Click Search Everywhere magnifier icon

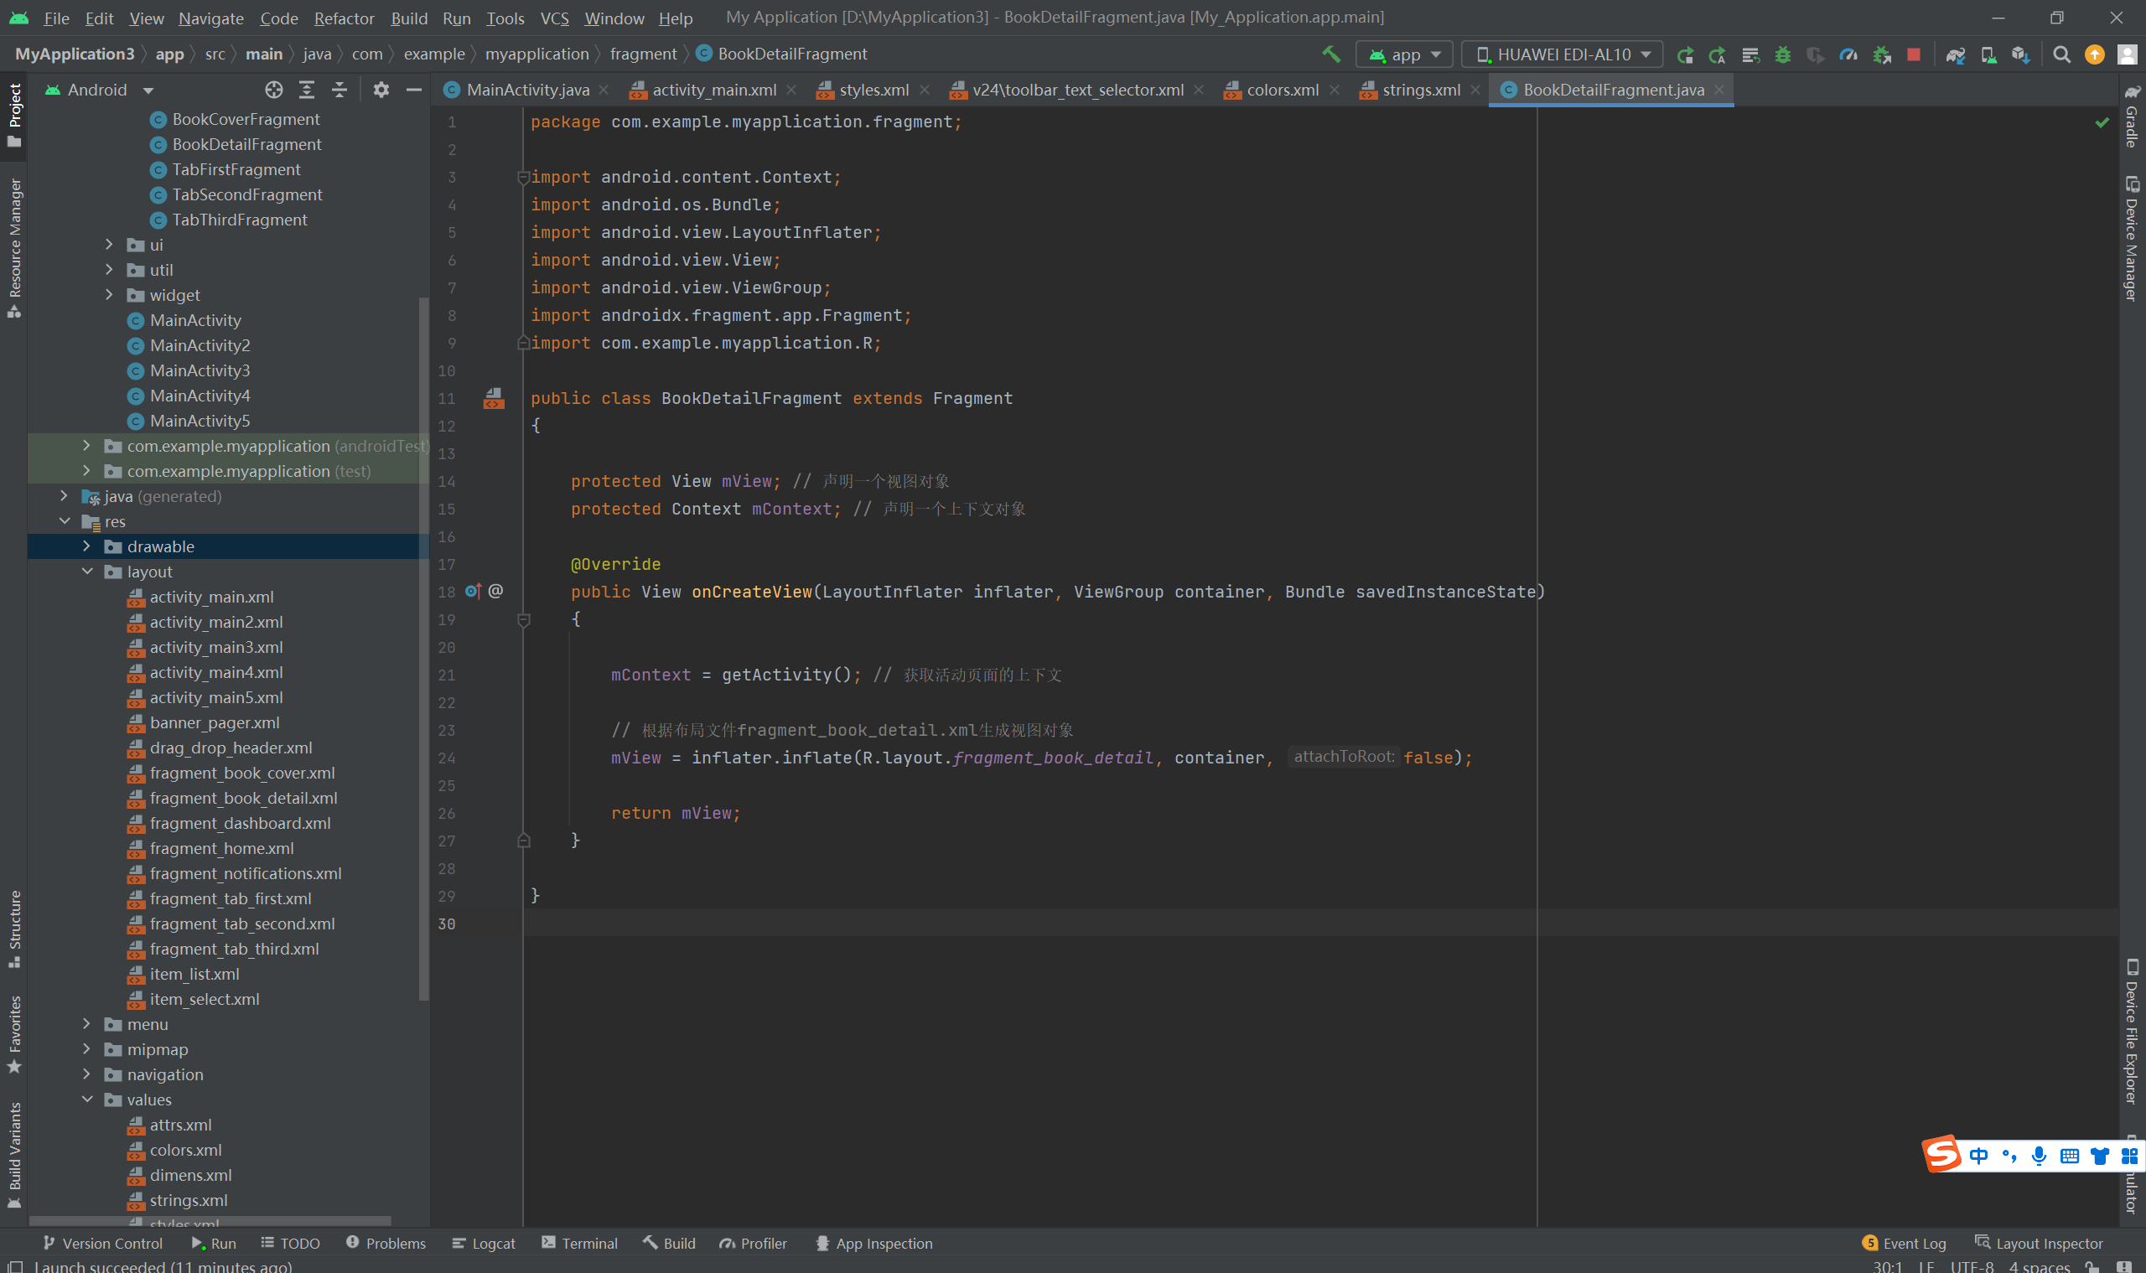coord(2061,55)
